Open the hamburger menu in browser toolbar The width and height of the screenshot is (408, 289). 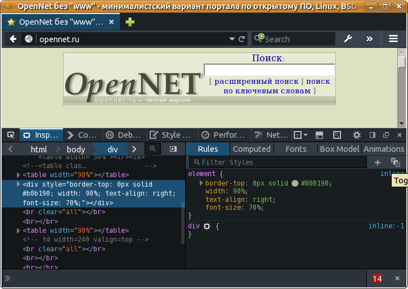(393, 39)
